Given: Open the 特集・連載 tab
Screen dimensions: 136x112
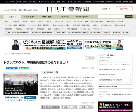Looking at the screenshot, I should click(47, 17).
